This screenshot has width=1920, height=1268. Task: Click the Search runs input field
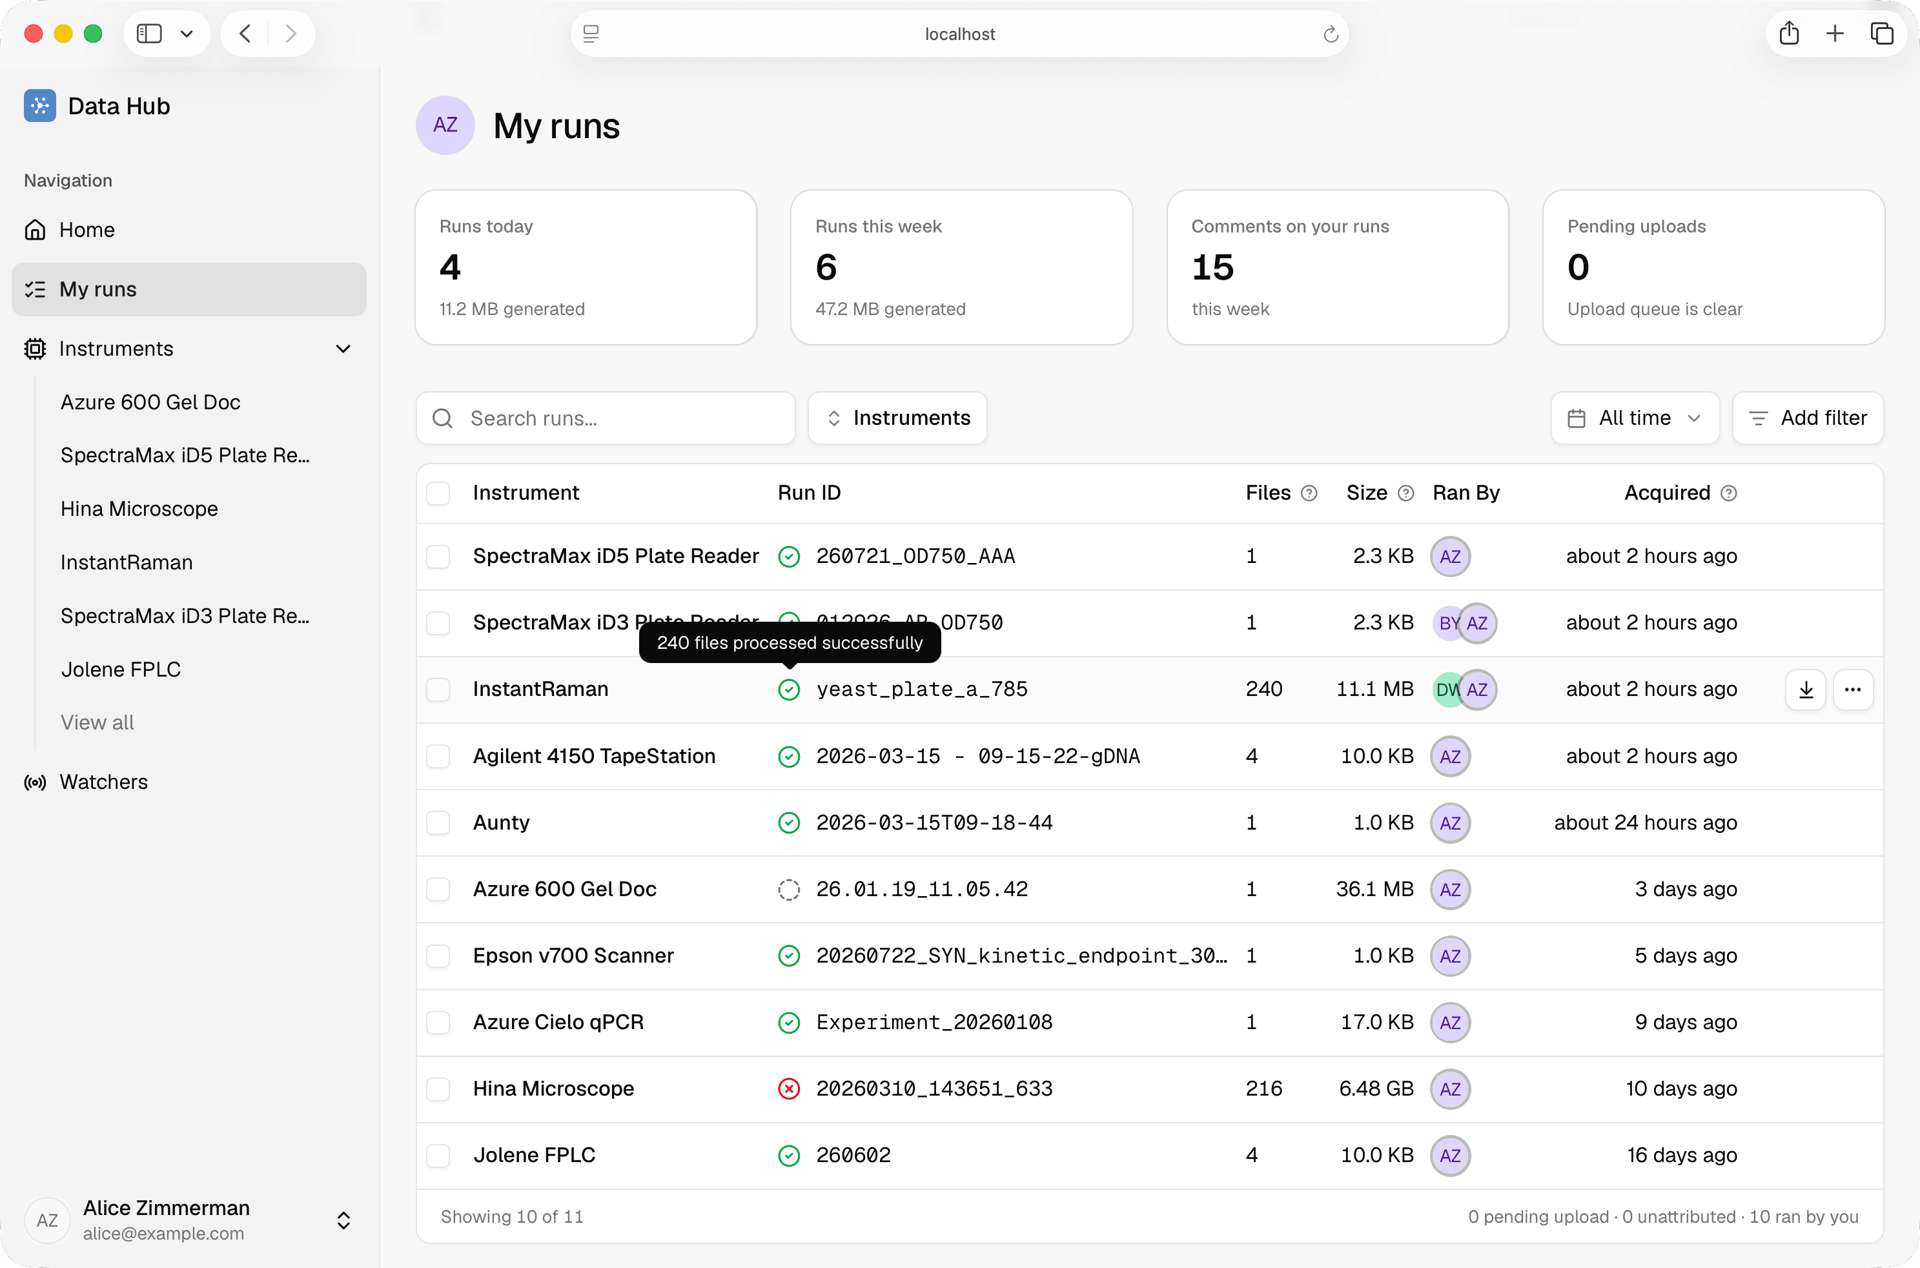[606, 418]
